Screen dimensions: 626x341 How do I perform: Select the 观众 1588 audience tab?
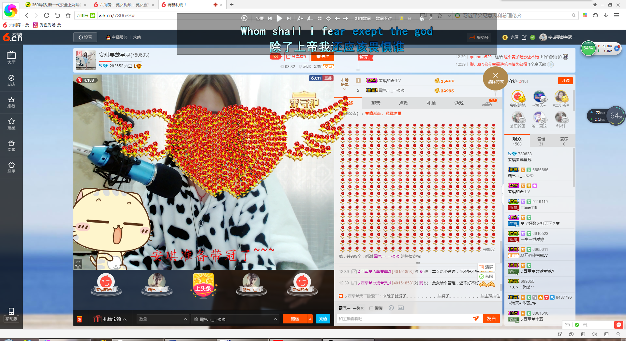(x=517, y=141)
